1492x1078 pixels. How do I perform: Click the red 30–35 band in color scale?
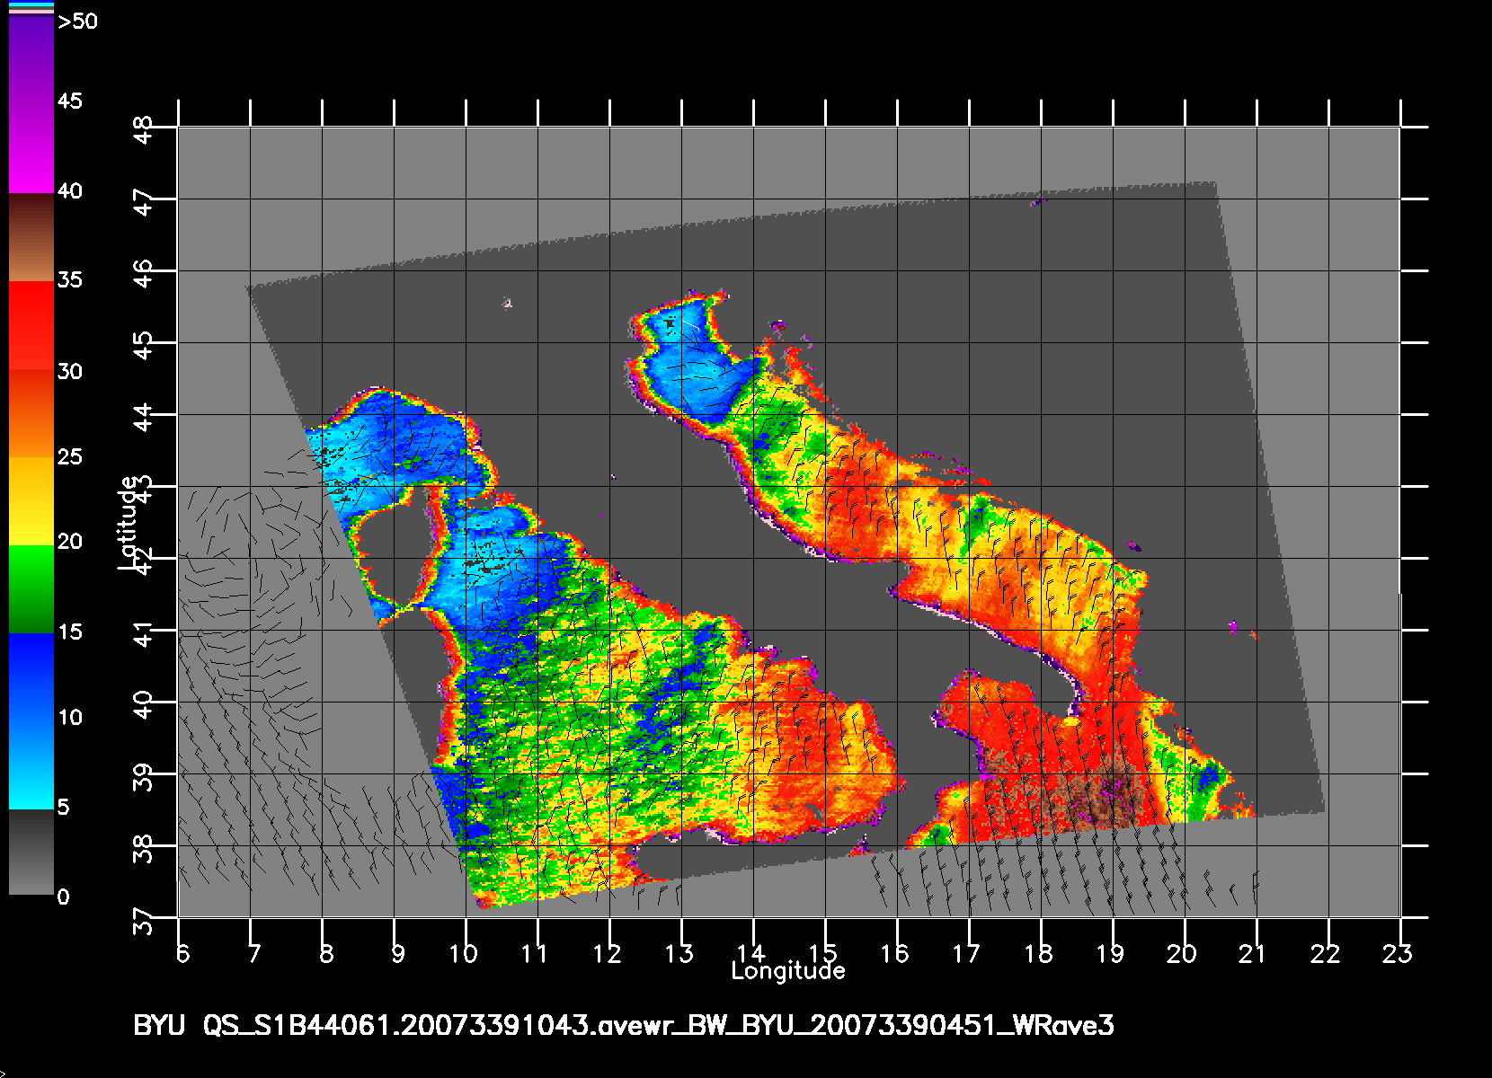(x=31, y=326)
